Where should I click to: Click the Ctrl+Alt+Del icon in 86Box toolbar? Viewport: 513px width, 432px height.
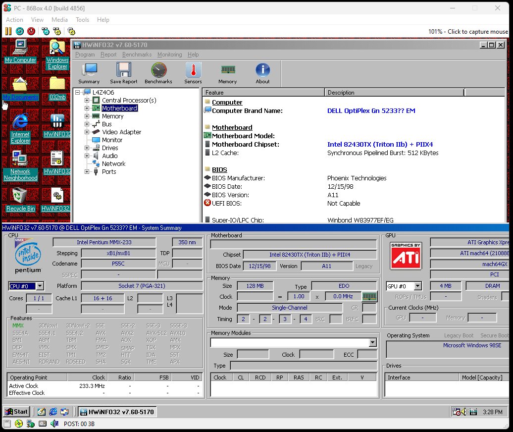pos(46,31)
